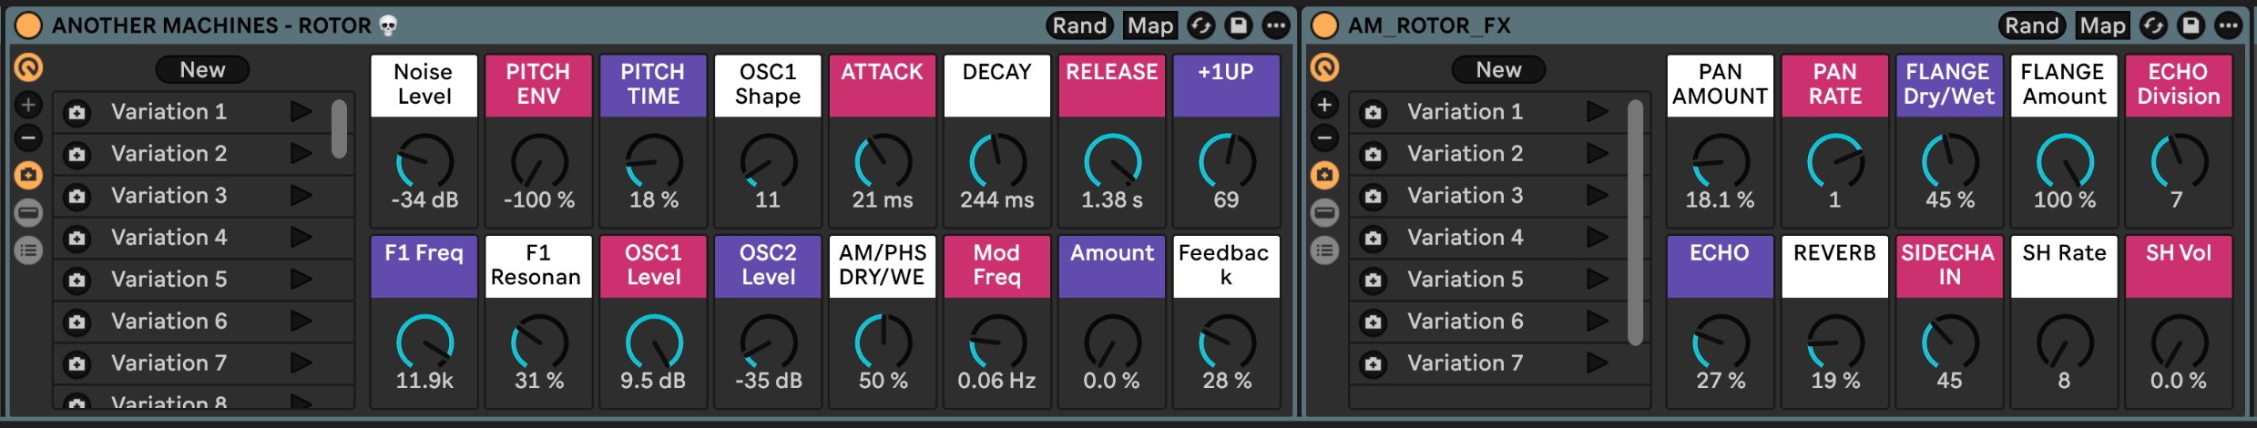Screen dimensions: 2257x428
Task: Launch Variation 6 in AM_ROTOR_FX rack
Action: [x=1597, y=321]
